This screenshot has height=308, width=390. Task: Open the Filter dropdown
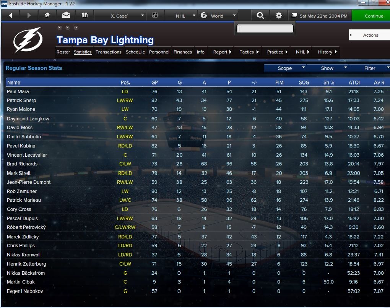click(370, 68)
